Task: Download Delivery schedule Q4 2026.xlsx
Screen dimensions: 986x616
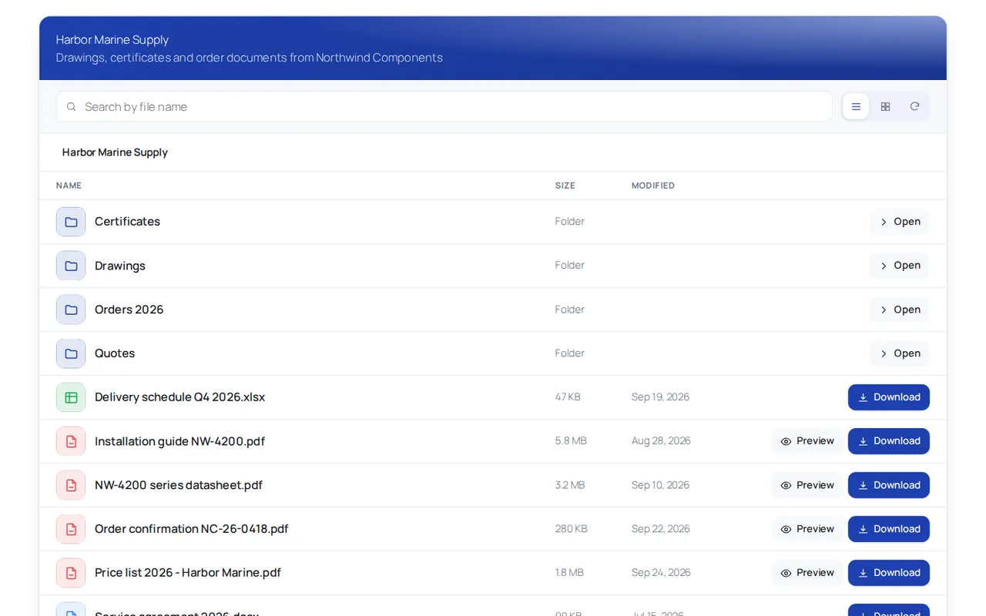Action: 889,397
